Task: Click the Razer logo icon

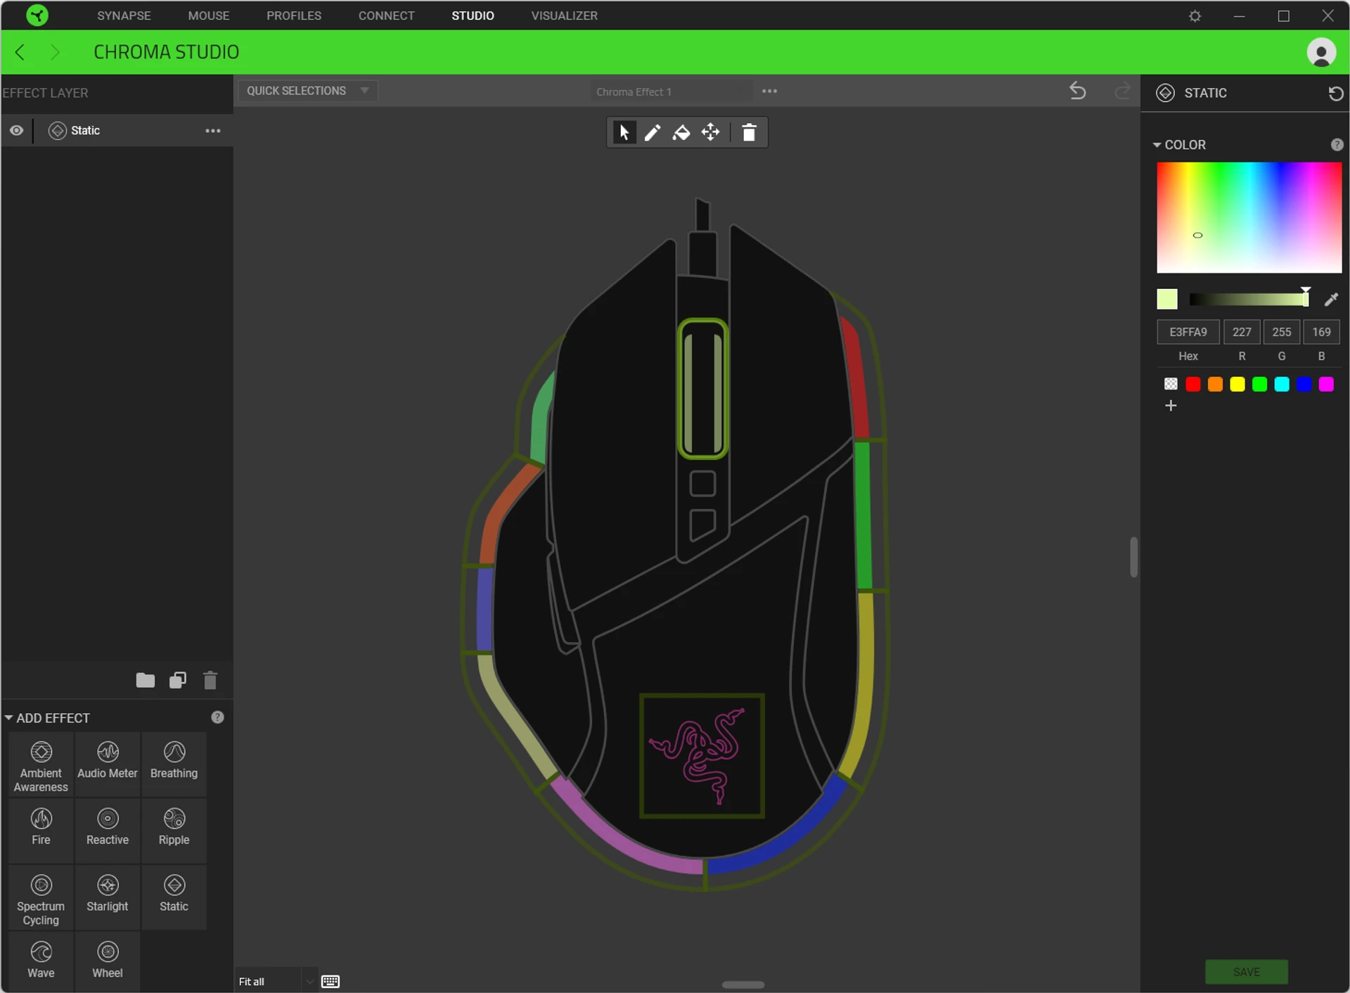Action: point(37,15)
